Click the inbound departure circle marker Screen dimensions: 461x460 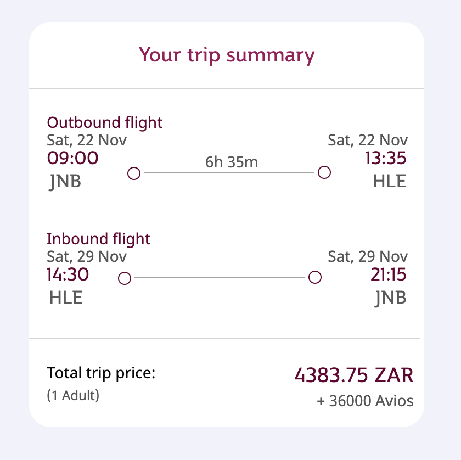pyautogui.click(x=124, y=278)
